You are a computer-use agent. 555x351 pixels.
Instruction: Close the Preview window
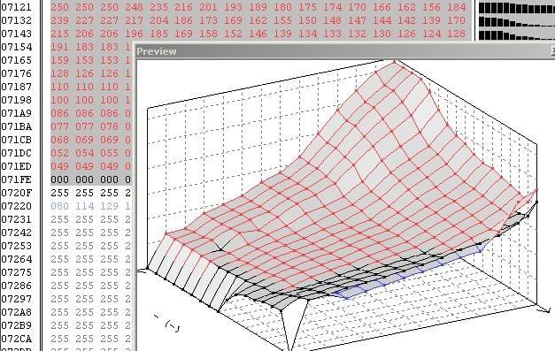pos(553,51)
